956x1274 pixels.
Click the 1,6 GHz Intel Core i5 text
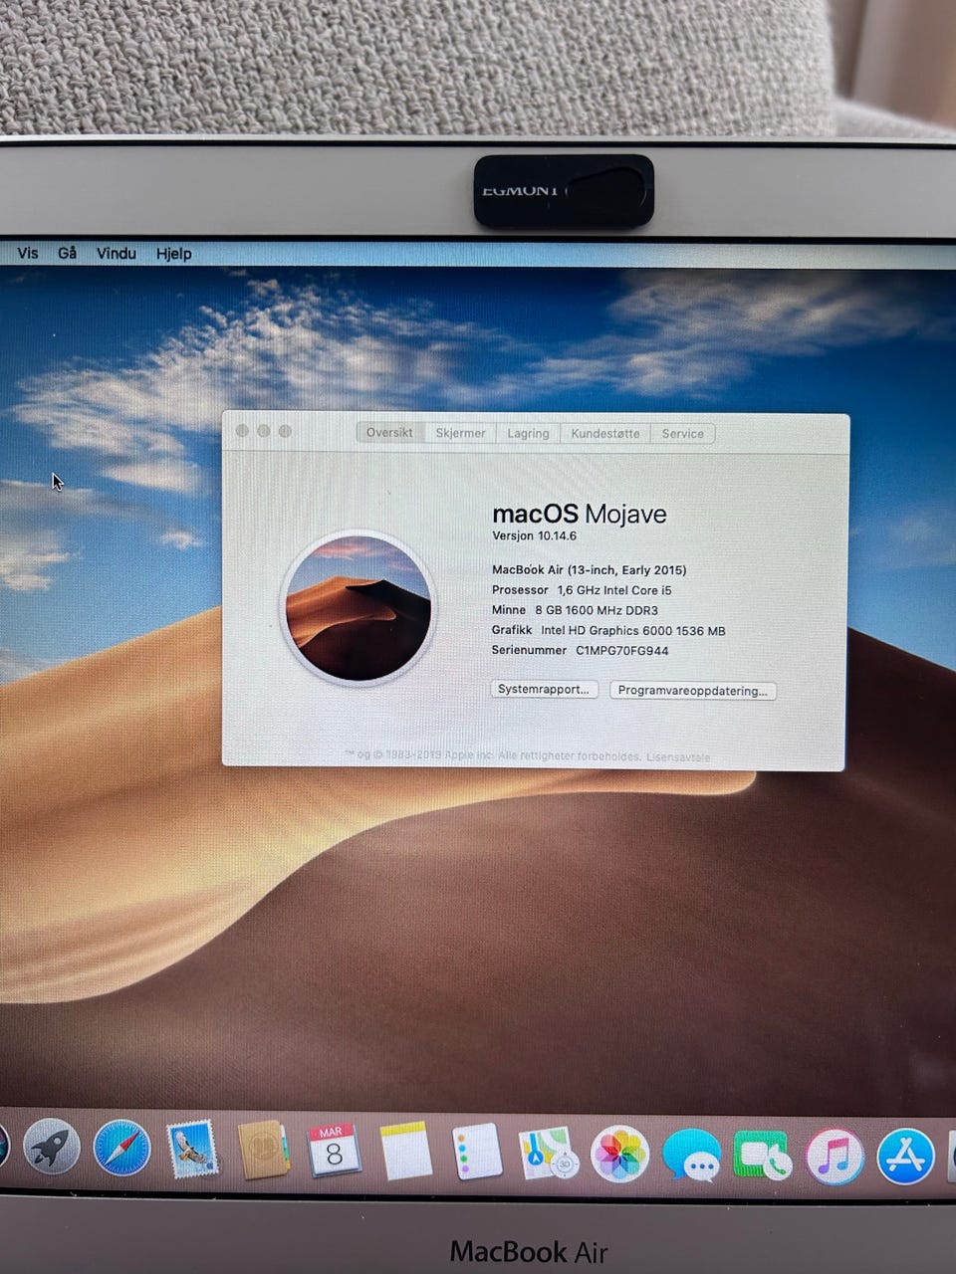coord(614,590)
